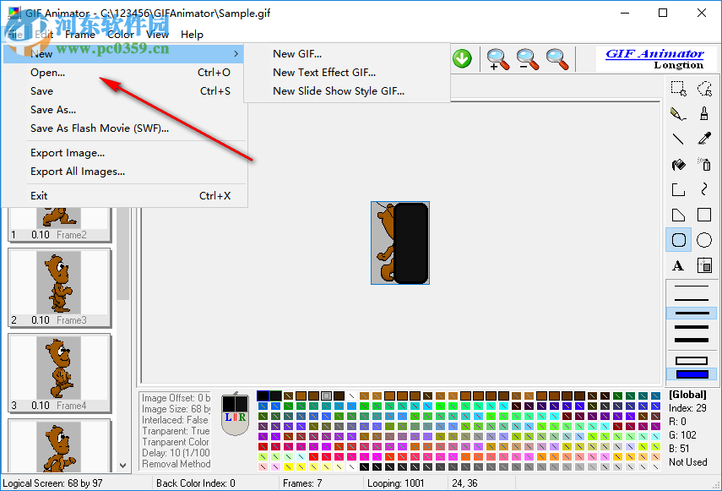Open the Frame menu
The image size is (722, 491).
point(80,35)
